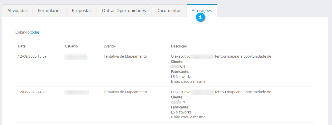This screenshot has width=332, height=125.
Task: Select the Alterações tab label
Action: click(x=202, y=11)
